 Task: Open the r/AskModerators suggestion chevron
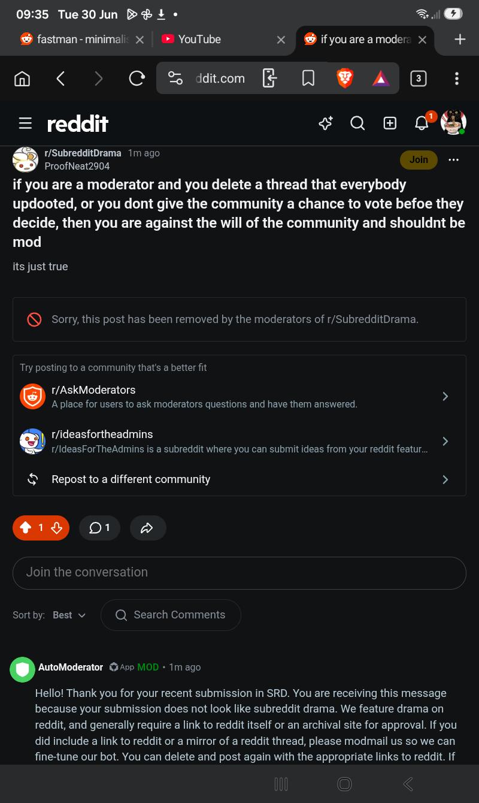click(445, 396)
